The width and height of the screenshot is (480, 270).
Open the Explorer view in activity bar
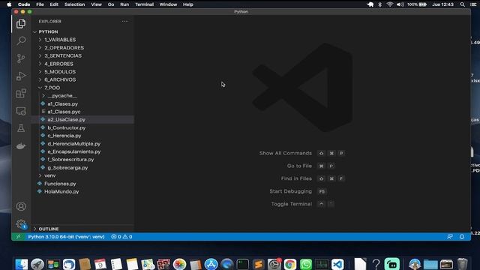21,23
